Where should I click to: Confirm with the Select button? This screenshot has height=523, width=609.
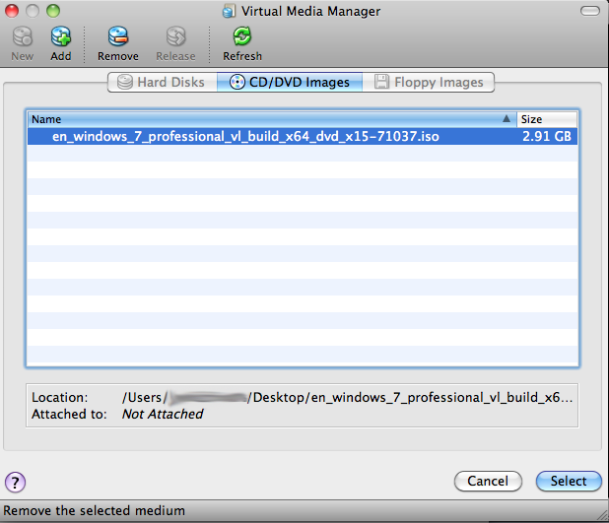tap(569, 481)
